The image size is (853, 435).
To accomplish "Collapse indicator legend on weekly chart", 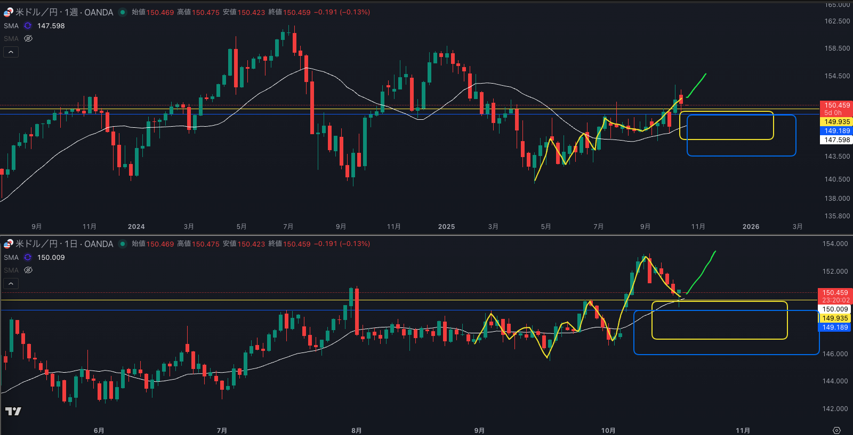I will pyautogui.click(x=11, y=52).
